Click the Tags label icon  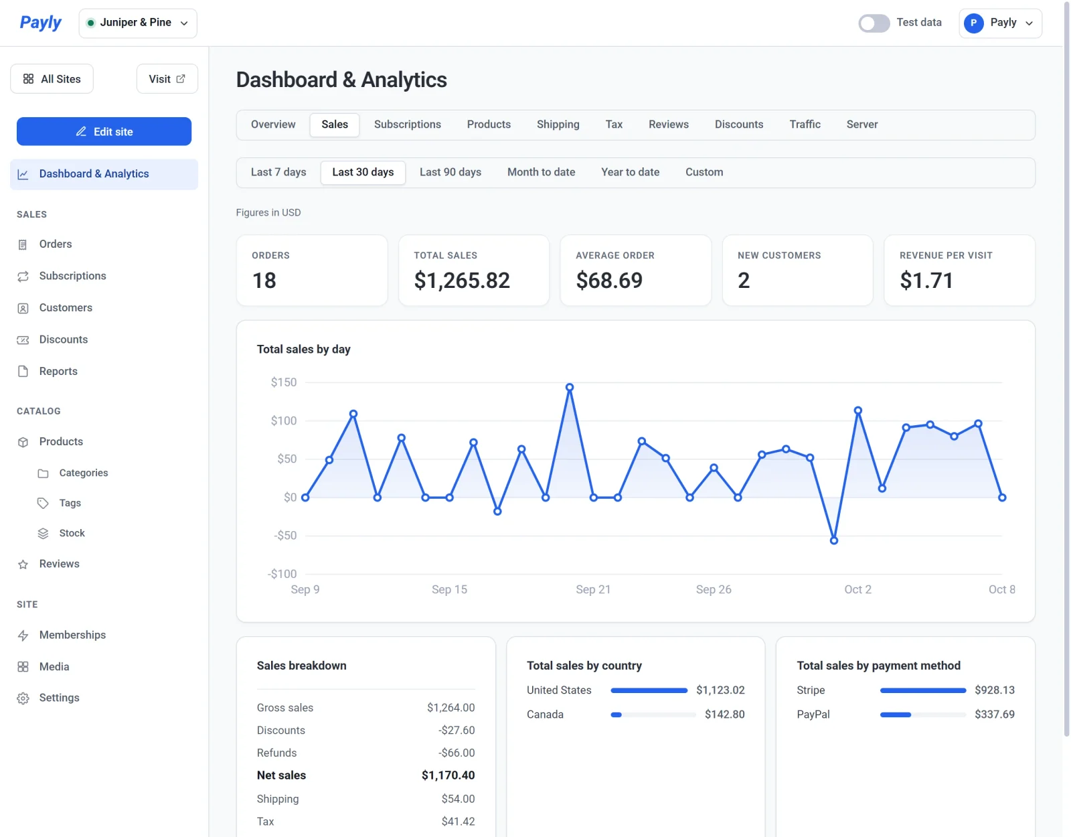(43, 504)
